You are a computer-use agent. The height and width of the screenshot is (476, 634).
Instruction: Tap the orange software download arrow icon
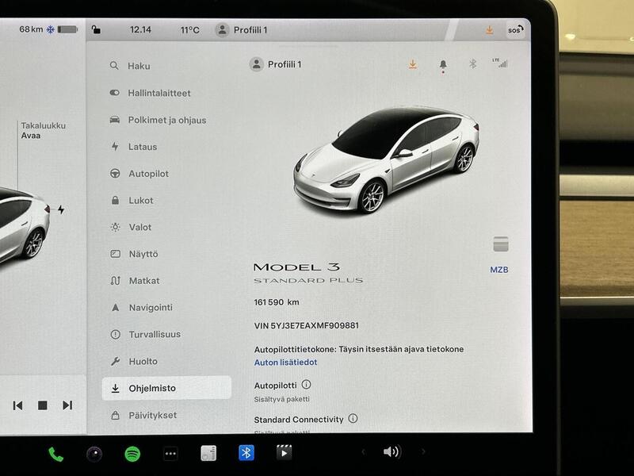pos(412,65)
